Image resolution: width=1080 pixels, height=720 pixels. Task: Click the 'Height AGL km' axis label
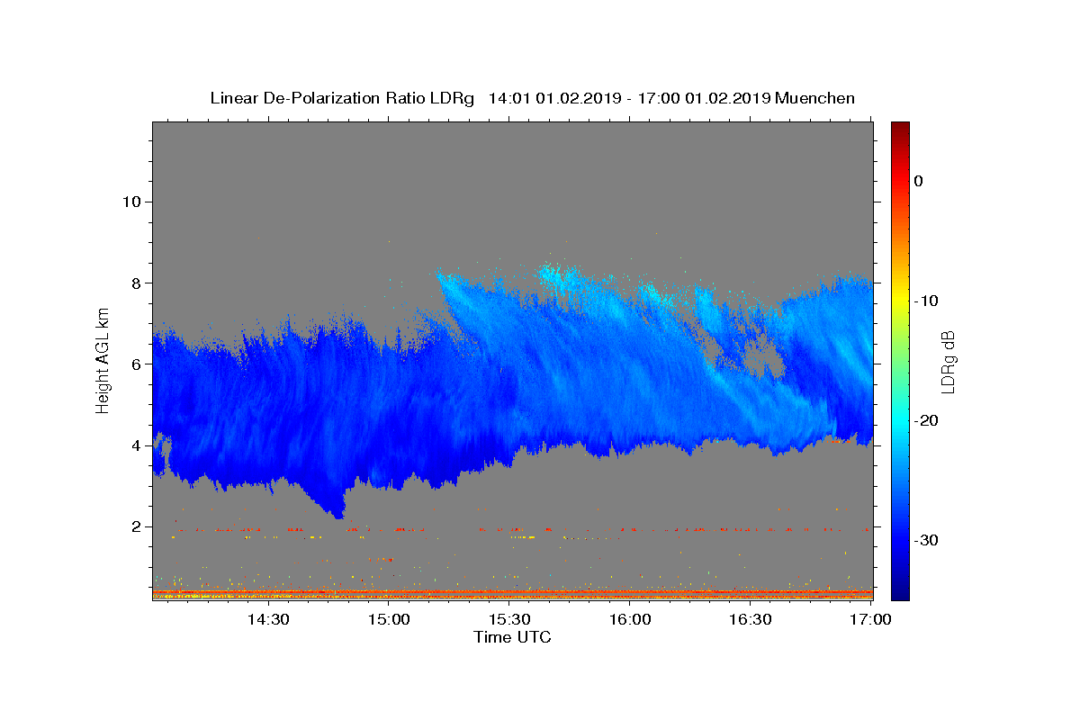tap(103, 361)
